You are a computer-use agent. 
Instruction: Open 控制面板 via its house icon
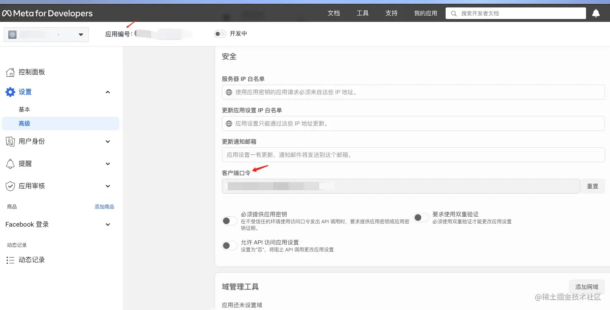pos(10,72)
